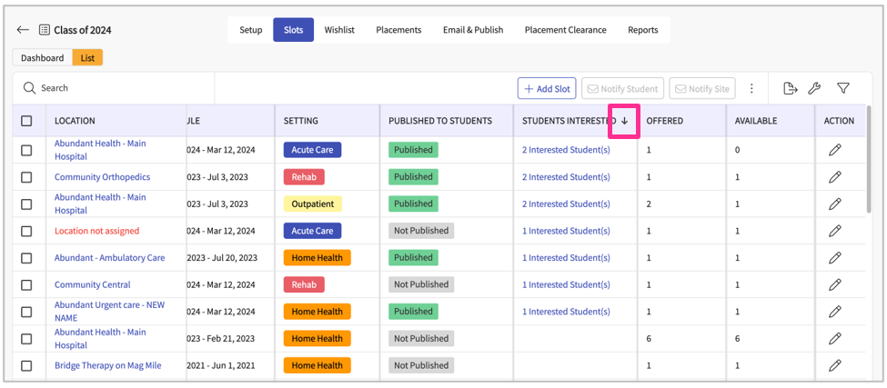
Task: Open the wrench settings tool
Action: [815, 88]
